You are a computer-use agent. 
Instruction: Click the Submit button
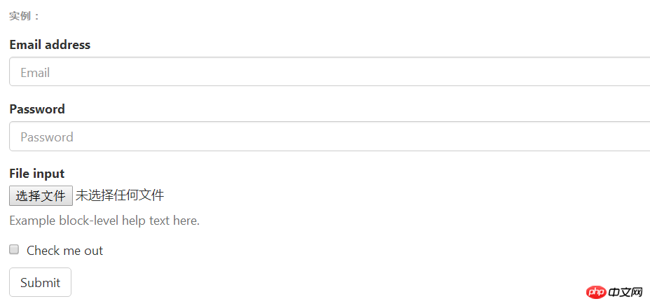point(40,282)
